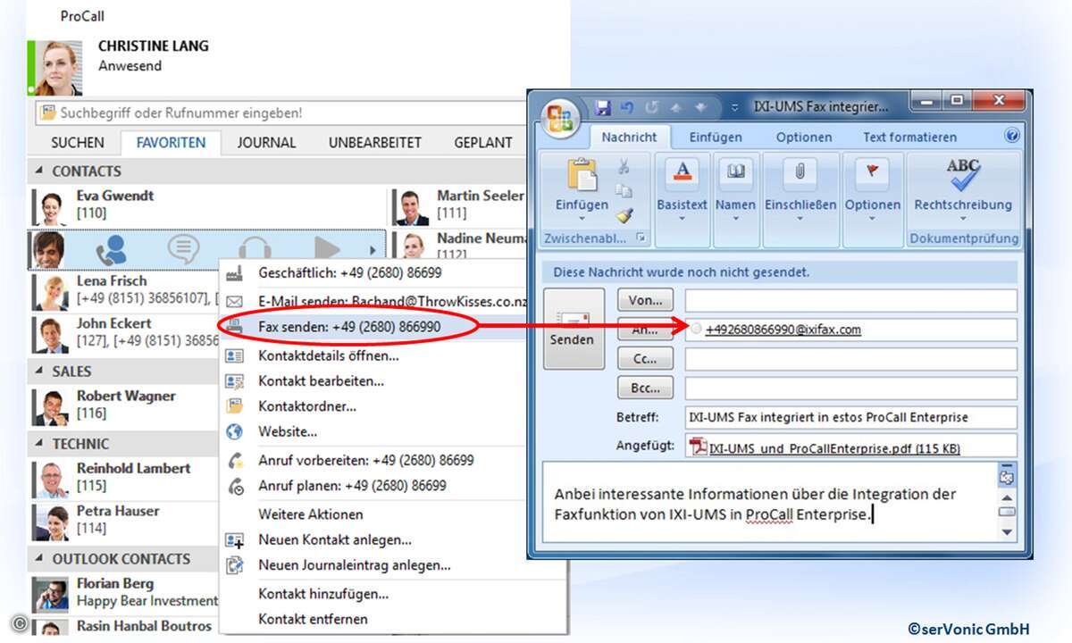Click the Senden button
This screenshot has width=1072, height=643.
[x=574, y=328]
